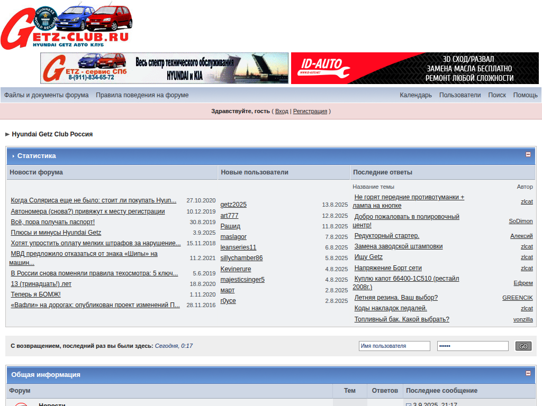This screenshot has height=406, width=542.
Task: Open news item Плюсы и минусы Hyundai Getz
Action: 56,233
